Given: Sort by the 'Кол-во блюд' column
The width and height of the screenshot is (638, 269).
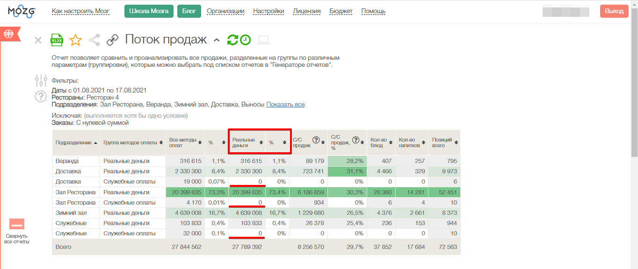Looking at the screenshot, I should (x=381, y=142).
